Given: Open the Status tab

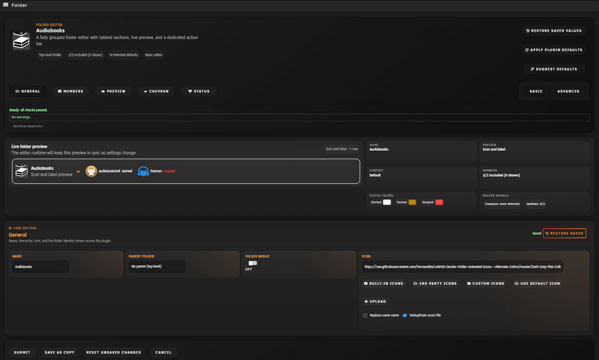Looking at the screenshot, I should pos(199,91).
